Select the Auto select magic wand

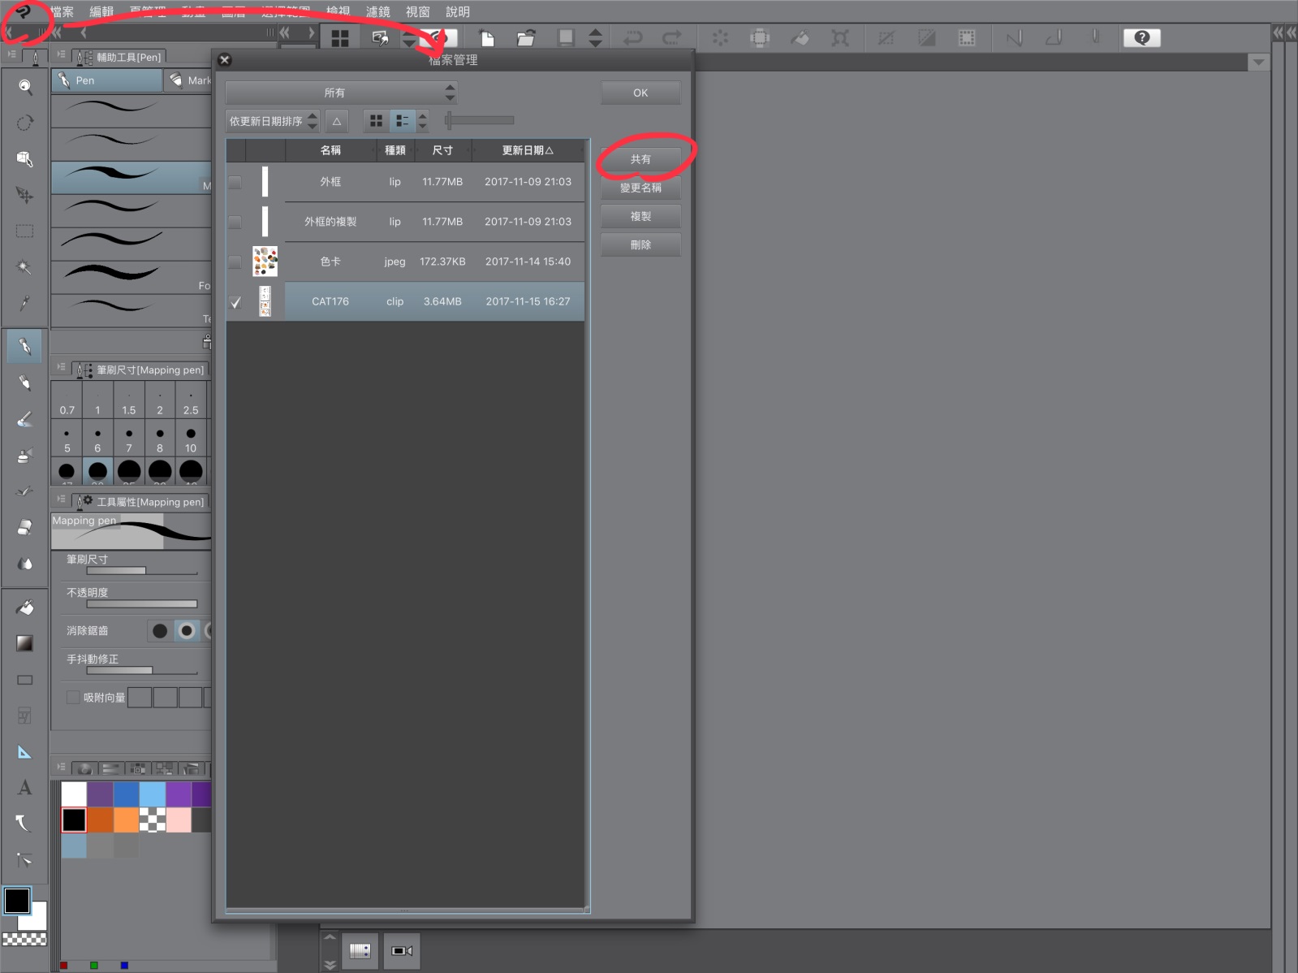pos(25,267)
